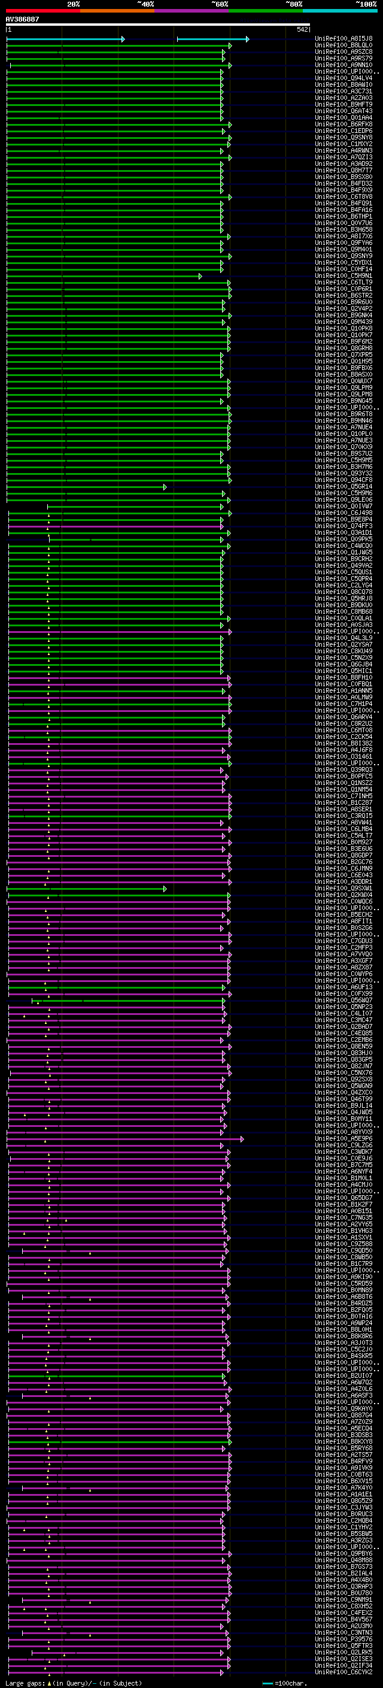Click the UniRef100_Q9SNY9 hit label
This screenshot has height=1688, width=383.
344,256
